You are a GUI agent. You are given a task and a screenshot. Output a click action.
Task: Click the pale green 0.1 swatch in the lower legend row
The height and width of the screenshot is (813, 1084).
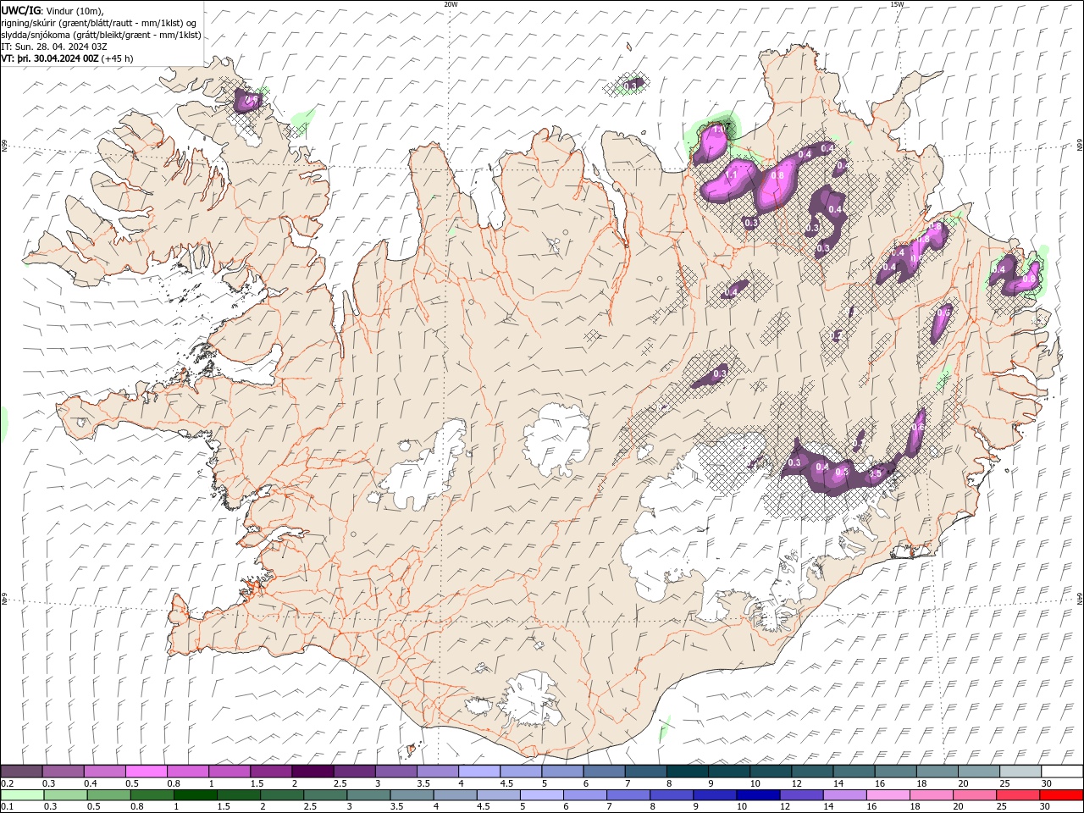click(22, 795)
